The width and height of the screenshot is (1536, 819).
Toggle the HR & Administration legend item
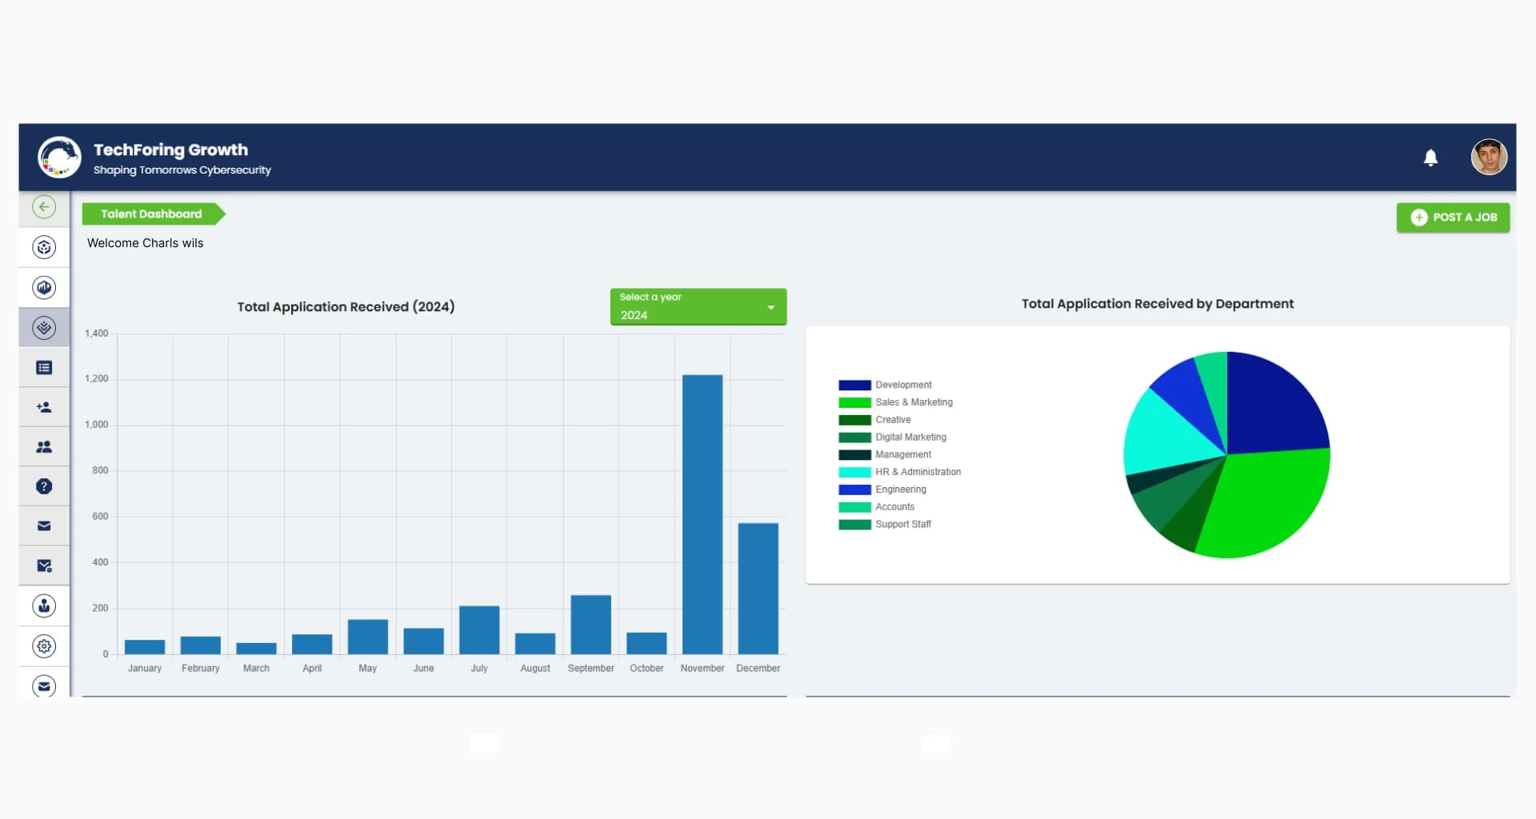coord(899,472)
